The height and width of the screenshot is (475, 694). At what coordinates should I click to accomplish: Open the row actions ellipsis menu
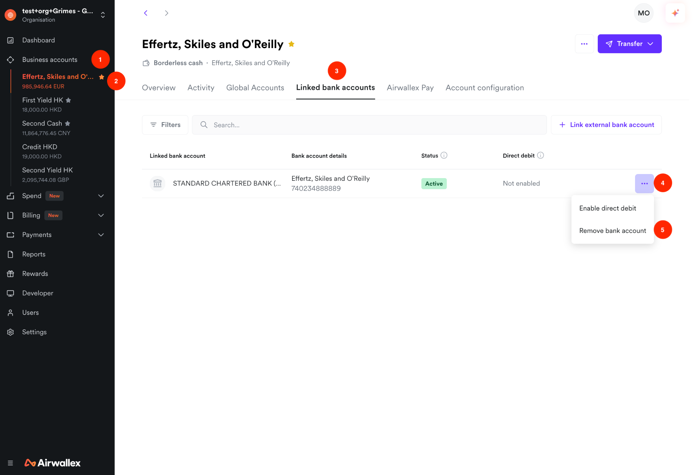click(x=644, y=183)
